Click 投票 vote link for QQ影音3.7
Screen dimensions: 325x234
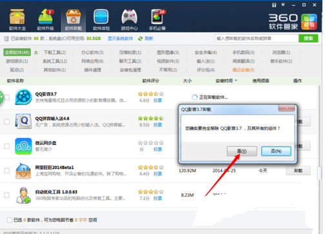pos(157,101)
